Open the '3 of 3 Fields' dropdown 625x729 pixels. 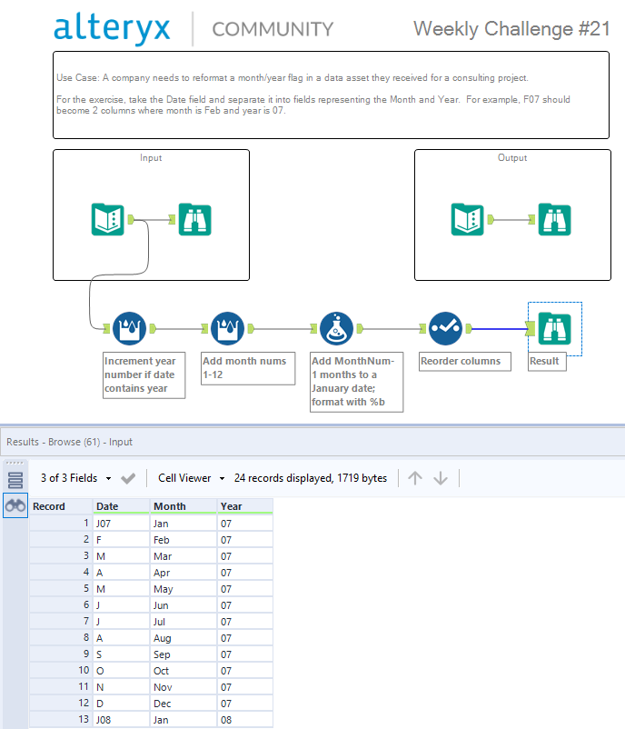[75, 478]
